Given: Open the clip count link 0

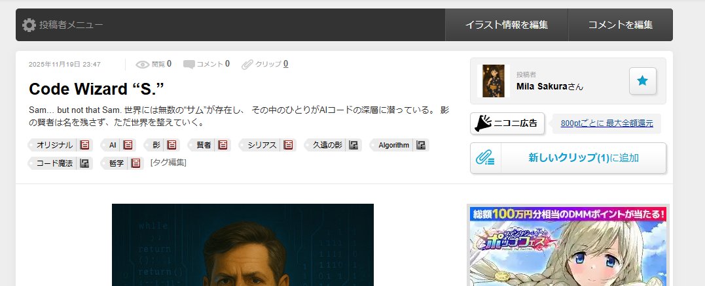Looking at the screenshot, I should [x=285, y=63].
